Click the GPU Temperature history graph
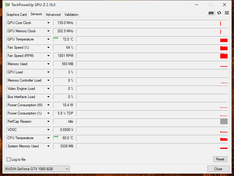This screenshot has height=176, width=234. coord(152,39)
